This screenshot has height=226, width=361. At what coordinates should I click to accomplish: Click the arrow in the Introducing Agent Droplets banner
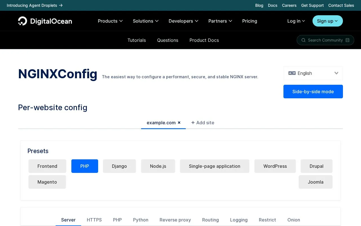[x=61, y=5]
